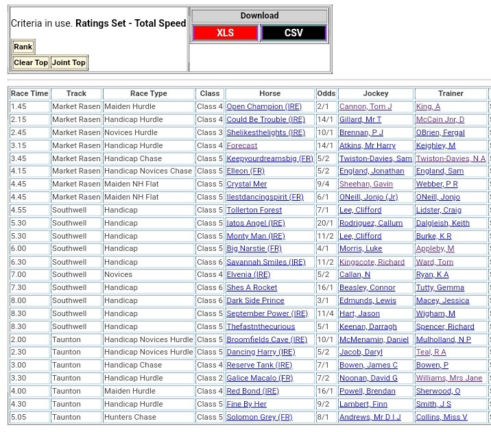This screenshot has height=432, width=491.
Task: Open horse link Open Champion (IRE)
Action: pos(264,107)
